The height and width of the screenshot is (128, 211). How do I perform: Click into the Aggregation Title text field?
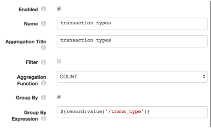pos(132,41)
